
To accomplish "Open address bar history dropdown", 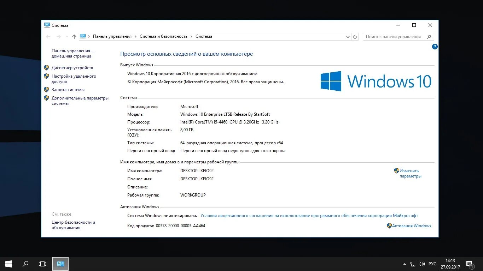I will pyautogui.click(x=348, y=37).
